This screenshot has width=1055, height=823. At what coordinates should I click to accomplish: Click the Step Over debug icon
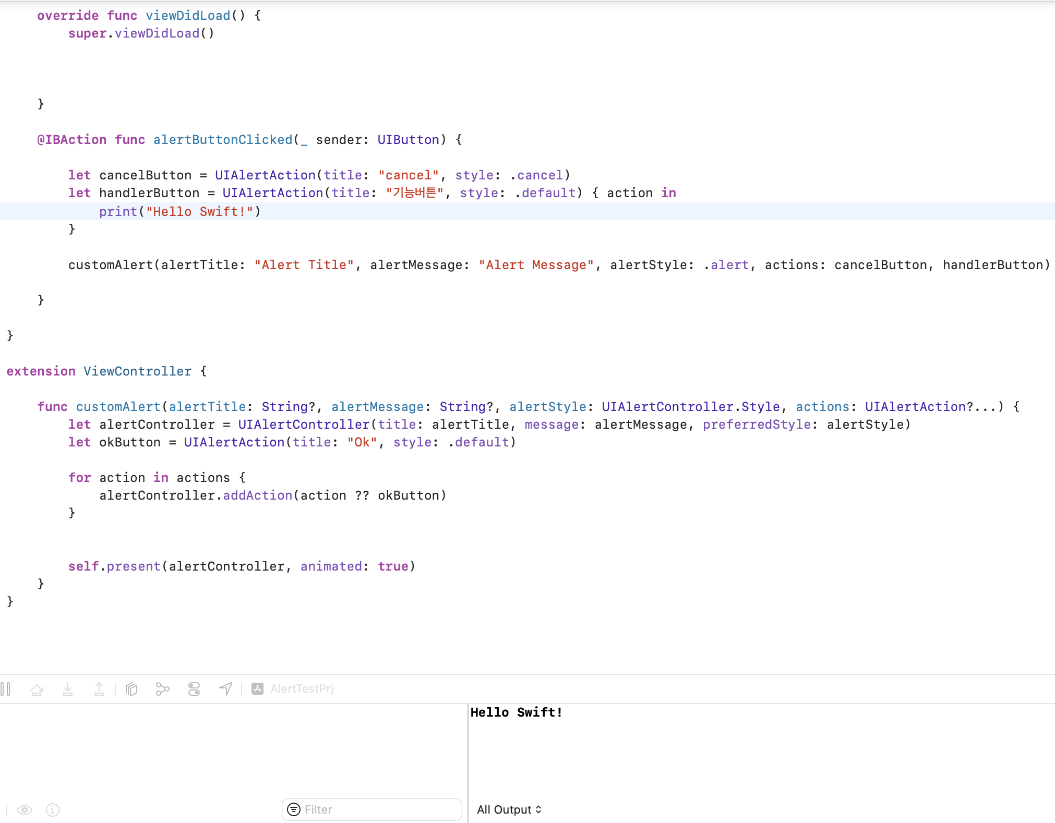click(37, 689)
